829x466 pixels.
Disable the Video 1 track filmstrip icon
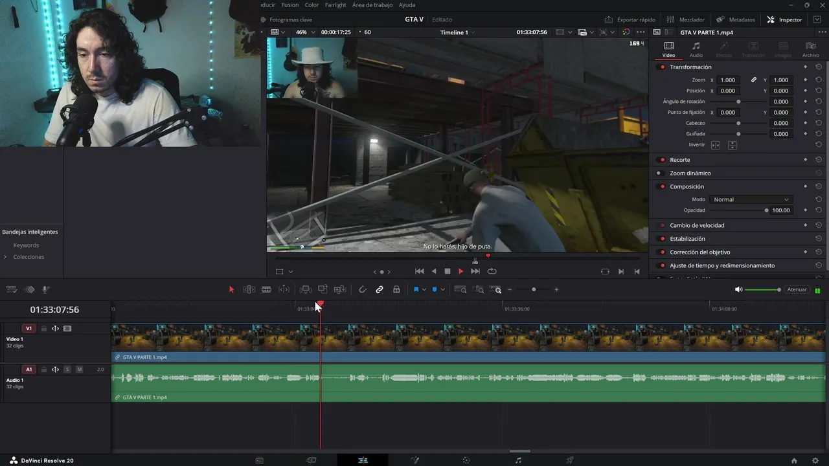67,329
